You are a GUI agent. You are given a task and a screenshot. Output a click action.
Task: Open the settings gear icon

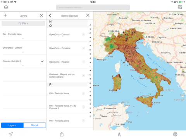pos(175,134)
